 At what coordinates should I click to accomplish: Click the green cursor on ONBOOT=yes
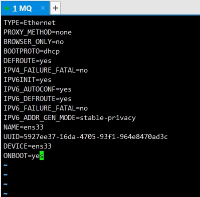pos(42,155)
